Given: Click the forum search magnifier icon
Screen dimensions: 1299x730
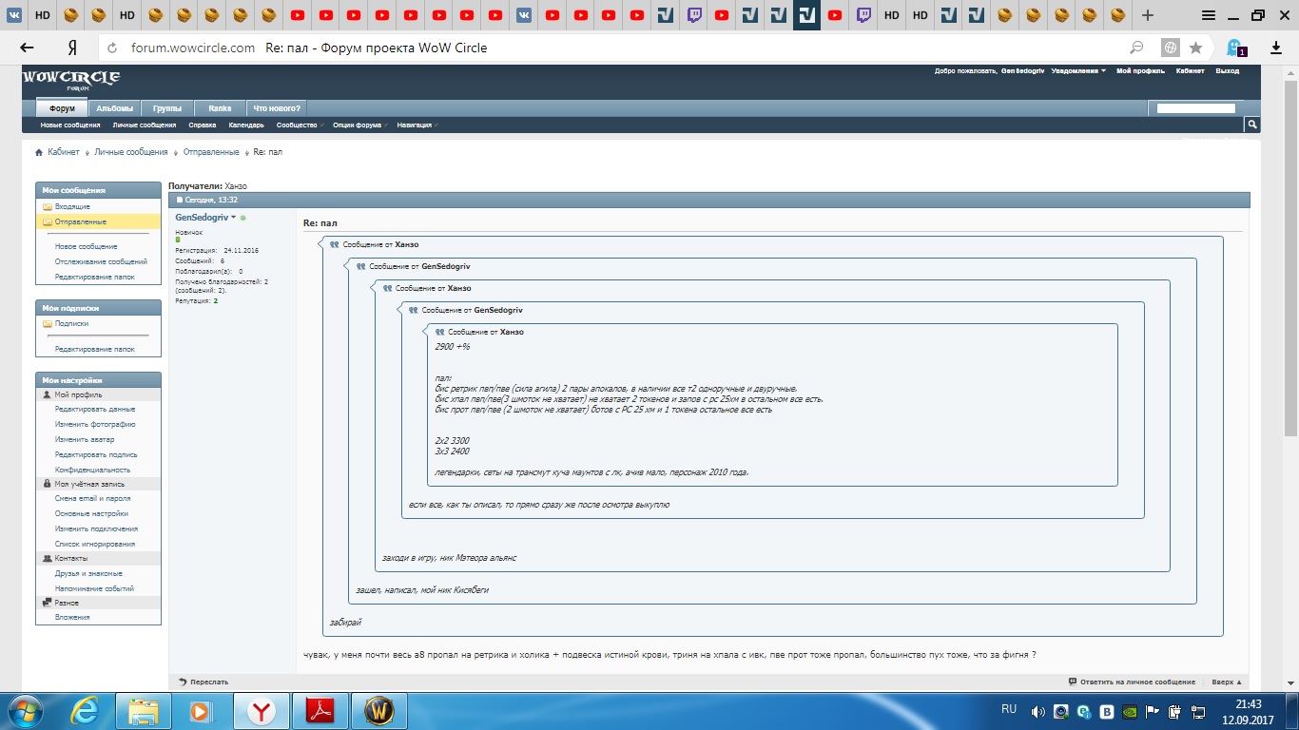Looking at the screenshot, I should pyautogui.click(x=1252, y=125).
